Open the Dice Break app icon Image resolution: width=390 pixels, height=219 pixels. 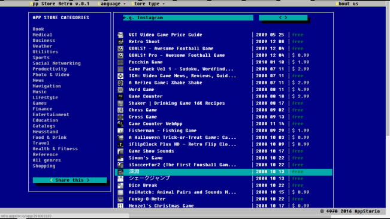120,185
